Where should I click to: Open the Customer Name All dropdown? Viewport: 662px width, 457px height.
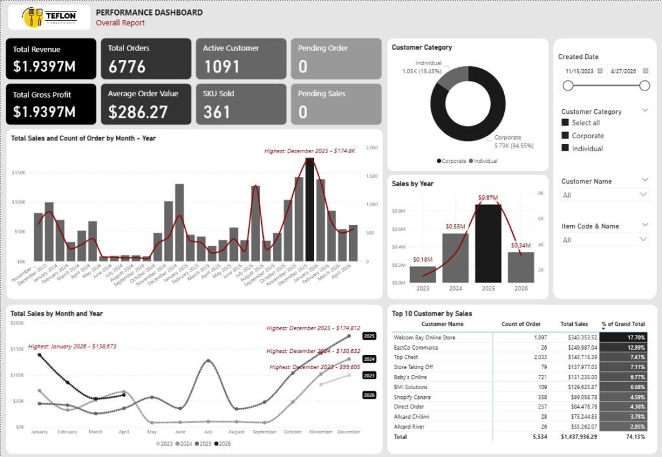point(604,195)
